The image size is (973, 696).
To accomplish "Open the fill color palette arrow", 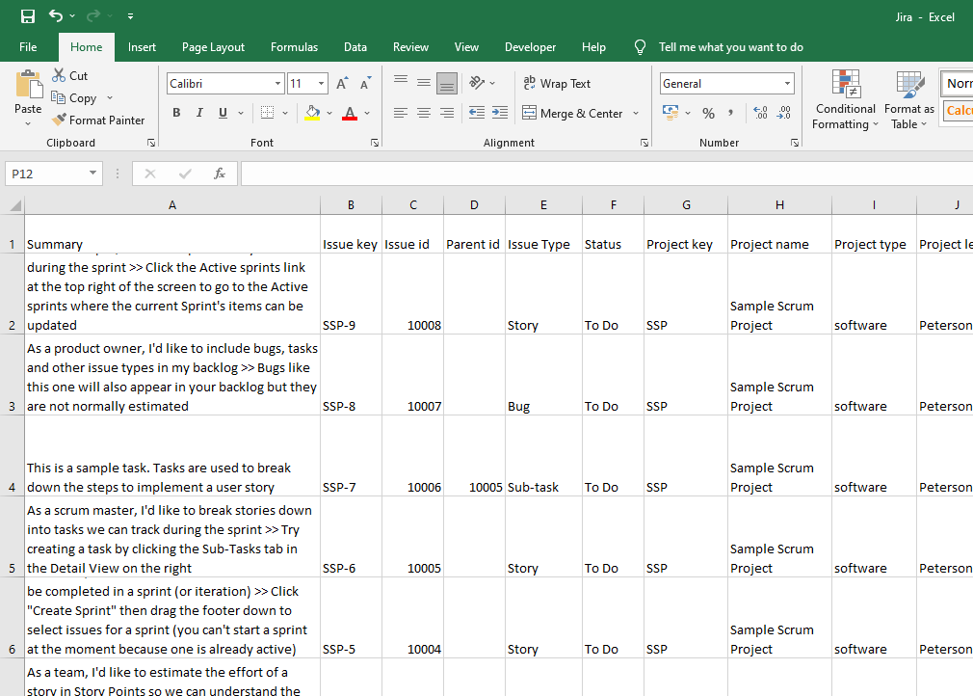I will (329, 113).
